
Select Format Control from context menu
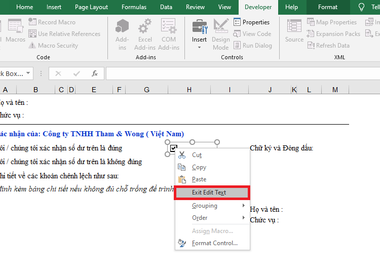click(214, 243)
